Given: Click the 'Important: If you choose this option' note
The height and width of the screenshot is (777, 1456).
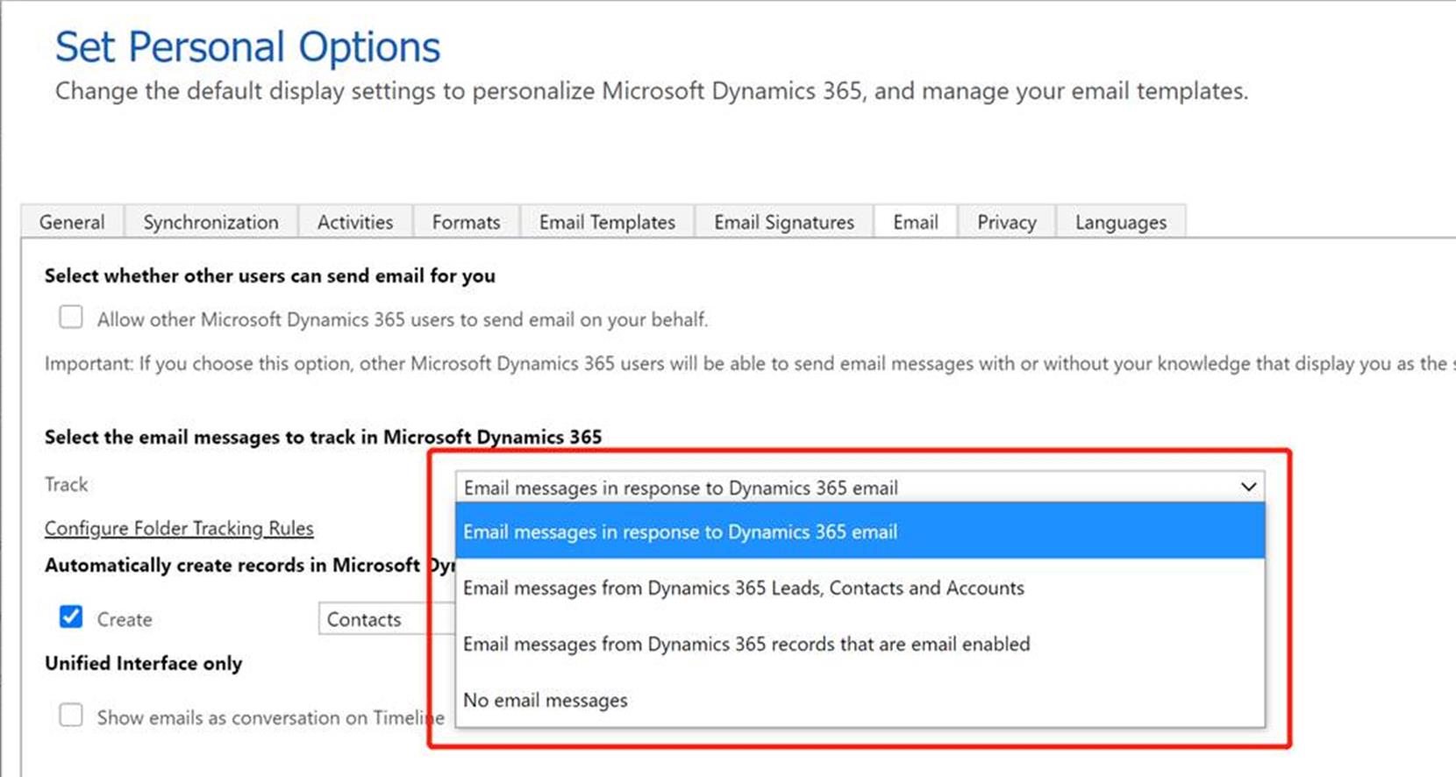Looking at the screenshot, I should [x=750, y=363].
